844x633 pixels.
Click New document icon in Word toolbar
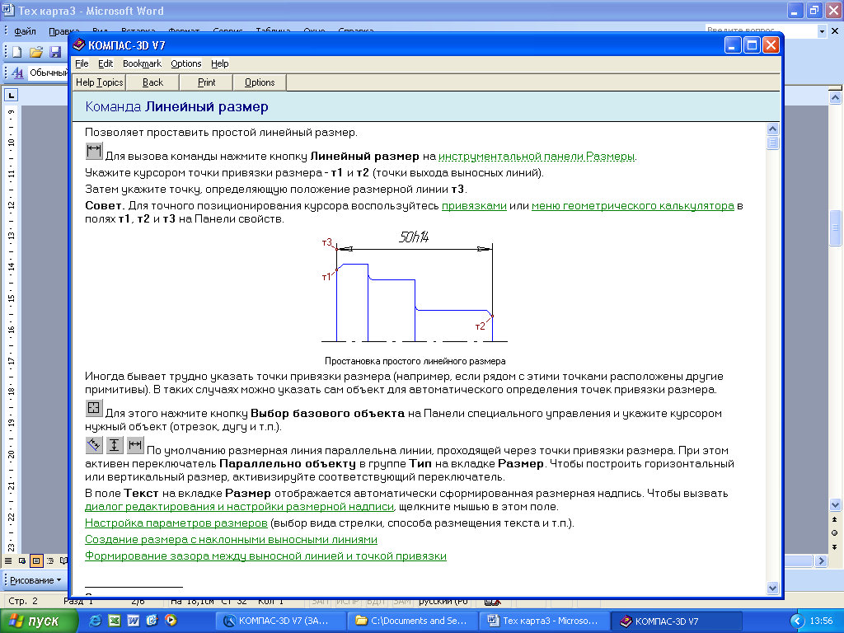click(x=16, y=52)
